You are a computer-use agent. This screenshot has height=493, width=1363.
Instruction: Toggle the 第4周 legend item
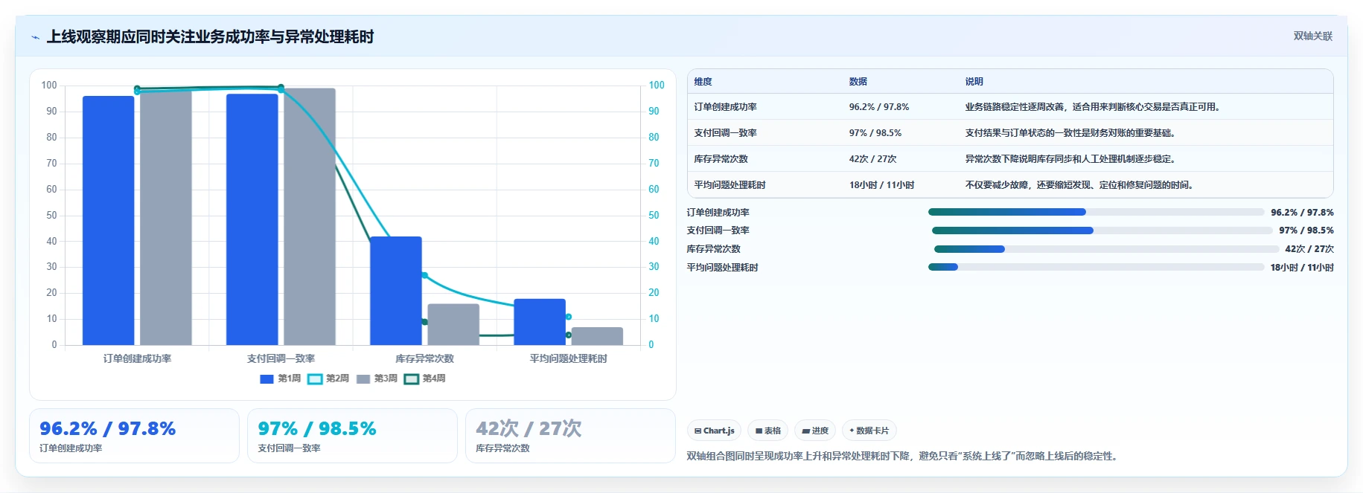coord(425,378)
